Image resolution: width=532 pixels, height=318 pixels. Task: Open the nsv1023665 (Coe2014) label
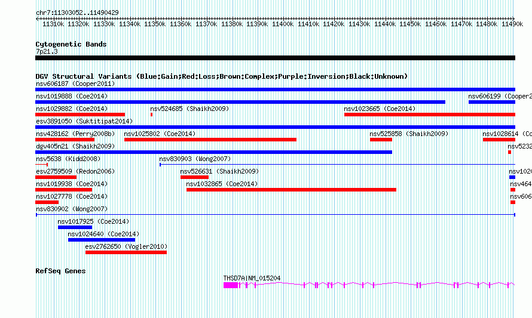coord(380,109)
